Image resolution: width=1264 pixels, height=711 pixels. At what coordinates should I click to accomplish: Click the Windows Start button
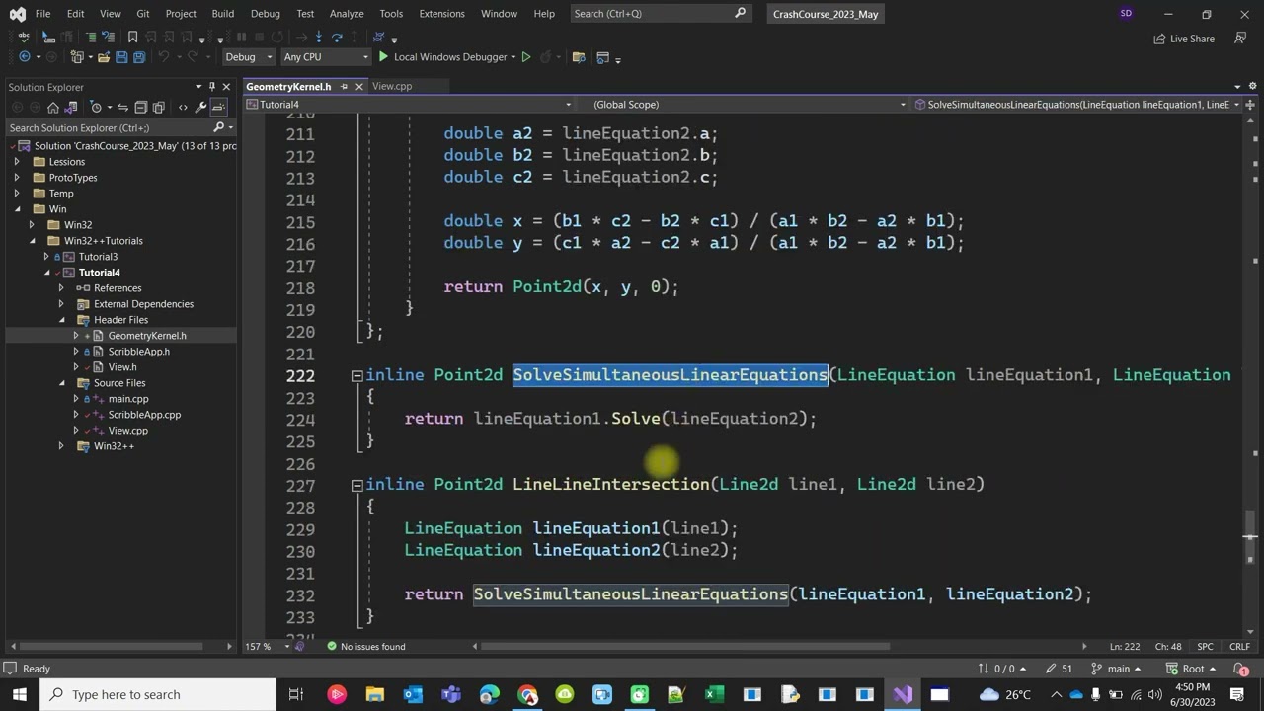coord(20,694)
